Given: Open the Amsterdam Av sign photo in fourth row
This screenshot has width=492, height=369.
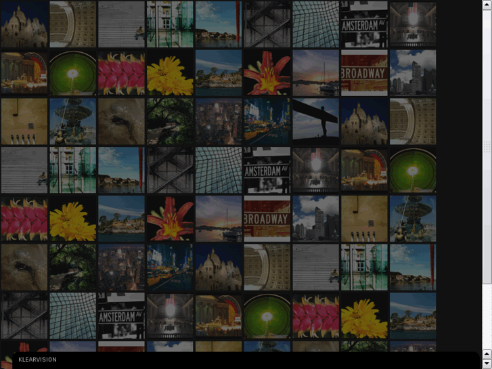Looking at the screenshot, I should coord(267,170).
